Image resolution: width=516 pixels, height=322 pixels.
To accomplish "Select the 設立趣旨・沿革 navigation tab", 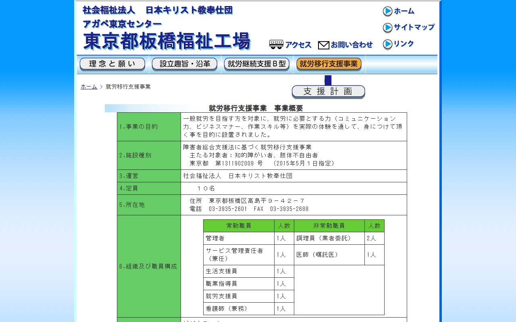I will (x=185, y=64).
